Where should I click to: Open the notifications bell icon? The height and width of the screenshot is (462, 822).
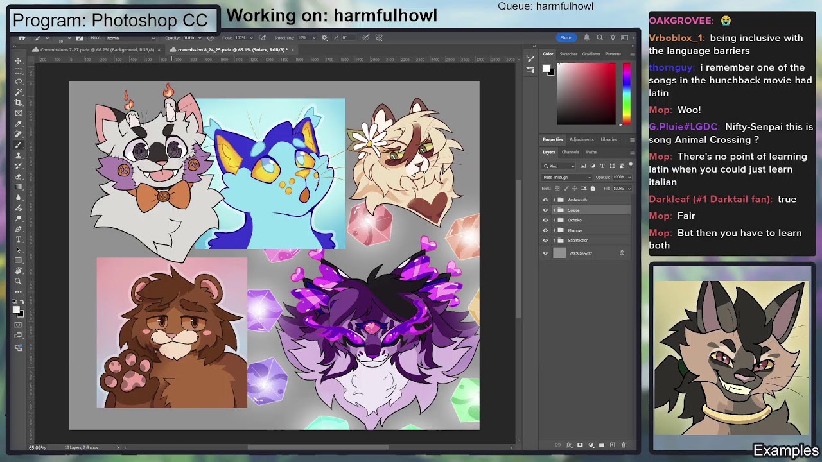[x=587, y=37]
